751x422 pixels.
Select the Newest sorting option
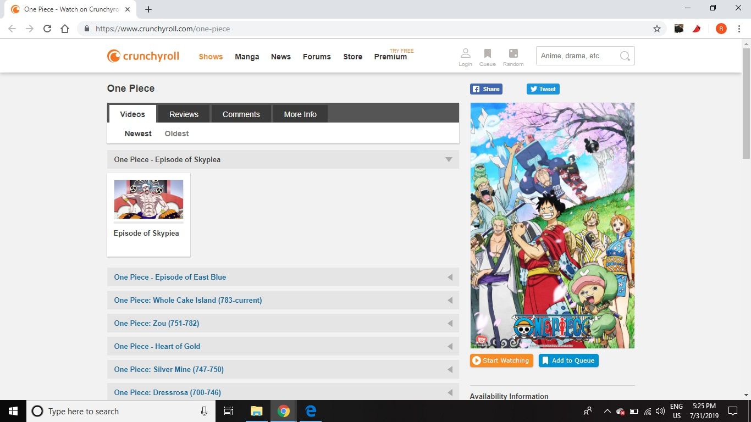click(x=137, y=134)
